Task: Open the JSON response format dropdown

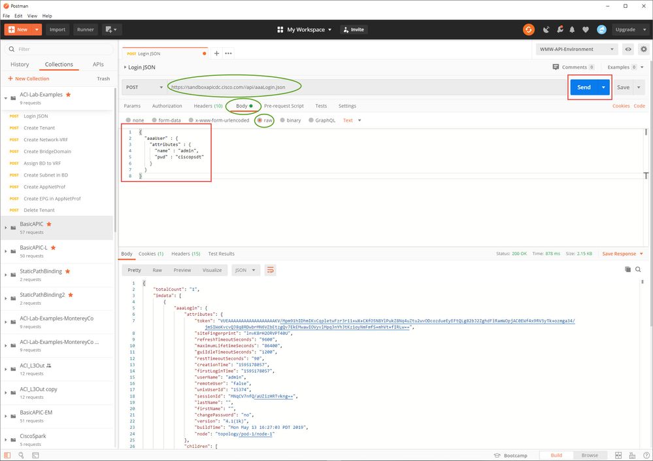Action: (x=246, y=270)
